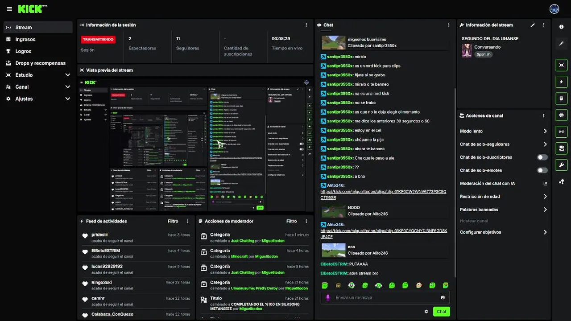Image resolution: width=571 pixels, height=321 pixels.
Task: Click the lucas92929192 follow entry in activity feed
Action: point(136,269)
